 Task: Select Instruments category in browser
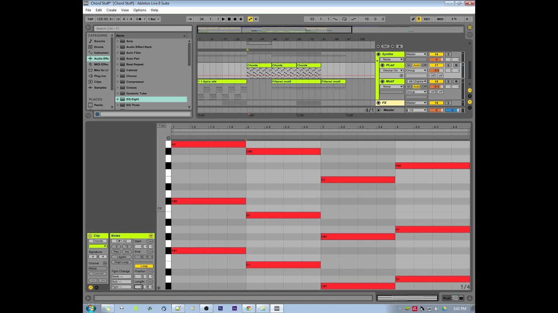click(98, 53)
